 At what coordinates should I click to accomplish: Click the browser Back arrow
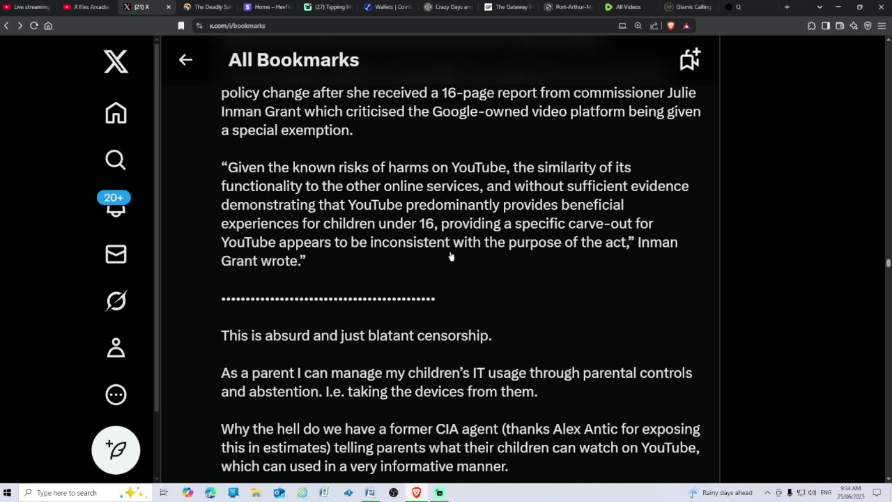[6, 26]
